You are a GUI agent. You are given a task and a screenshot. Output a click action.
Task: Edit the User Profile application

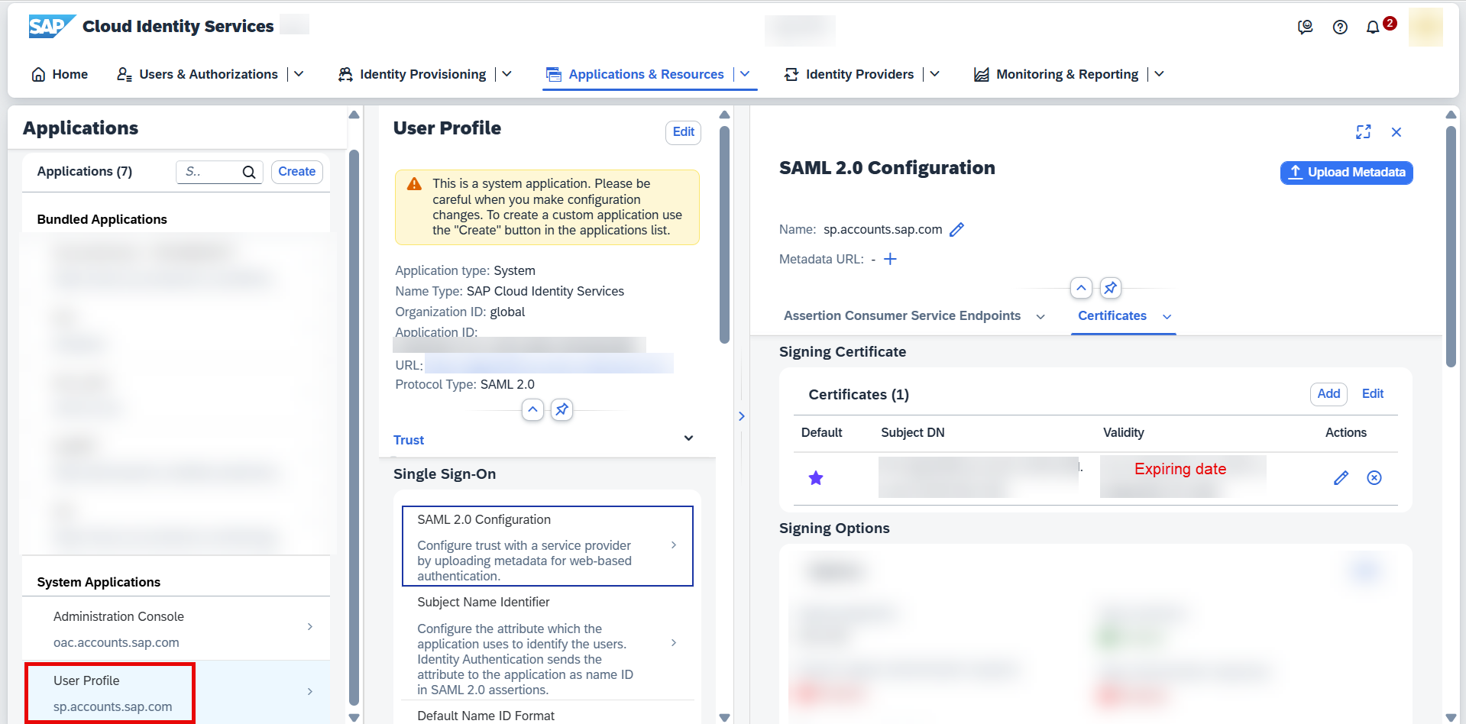point(683,132)
